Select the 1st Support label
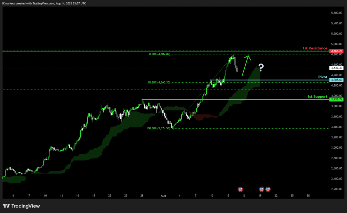This screenshot has height=213, width=347. 317,97
